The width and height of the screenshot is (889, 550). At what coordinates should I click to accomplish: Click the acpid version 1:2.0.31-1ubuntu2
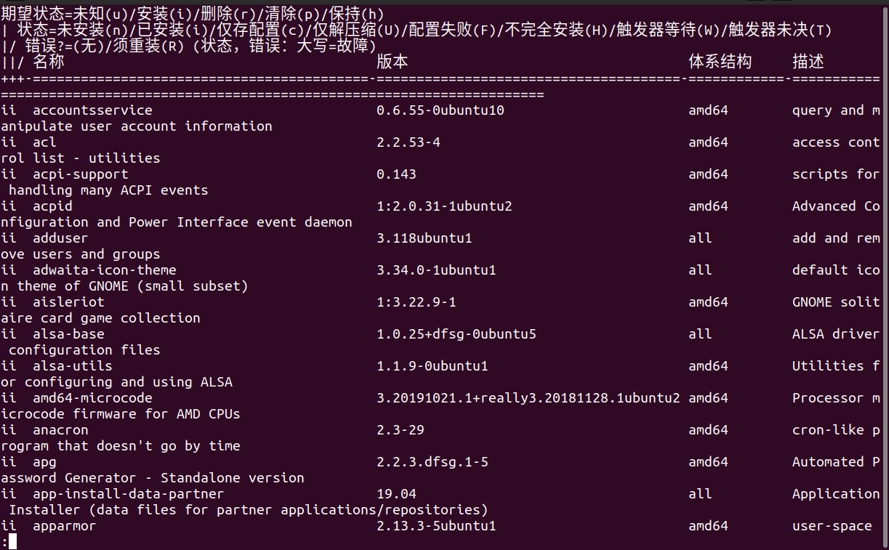[444, 206]
